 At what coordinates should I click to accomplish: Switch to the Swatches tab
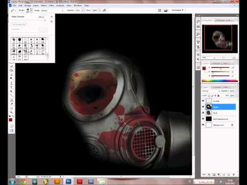216,63
